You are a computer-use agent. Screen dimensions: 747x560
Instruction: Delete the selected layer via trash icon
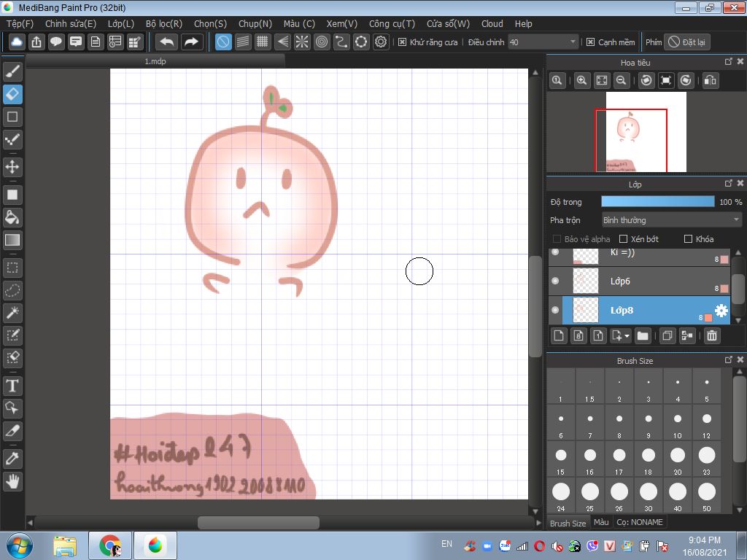tap(712, 335)
